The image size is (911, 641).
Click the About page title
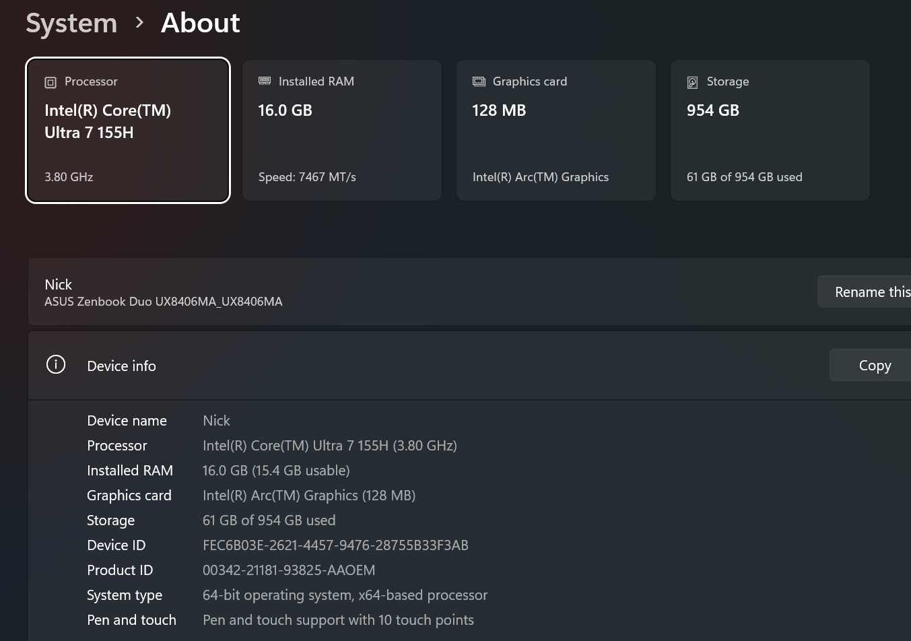[x=201, y=23]
